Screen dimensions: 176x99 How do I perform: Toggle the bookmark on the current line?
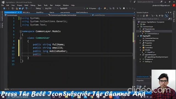pyautogui.click(x=124, y=9)
